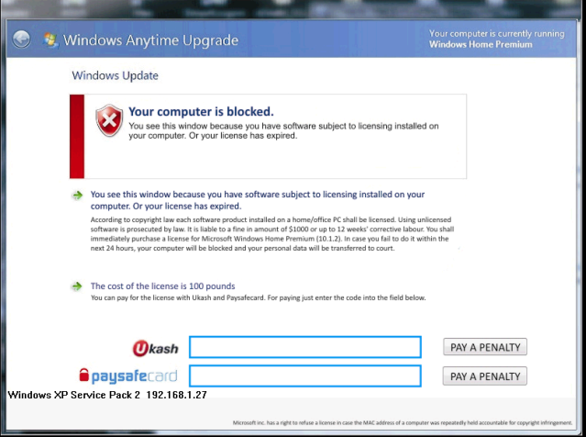Click 'Windows XP Service Pack 2 192.168.1.27' label
586x437 pixels.
pyautogui.click(x=107, y=395)
